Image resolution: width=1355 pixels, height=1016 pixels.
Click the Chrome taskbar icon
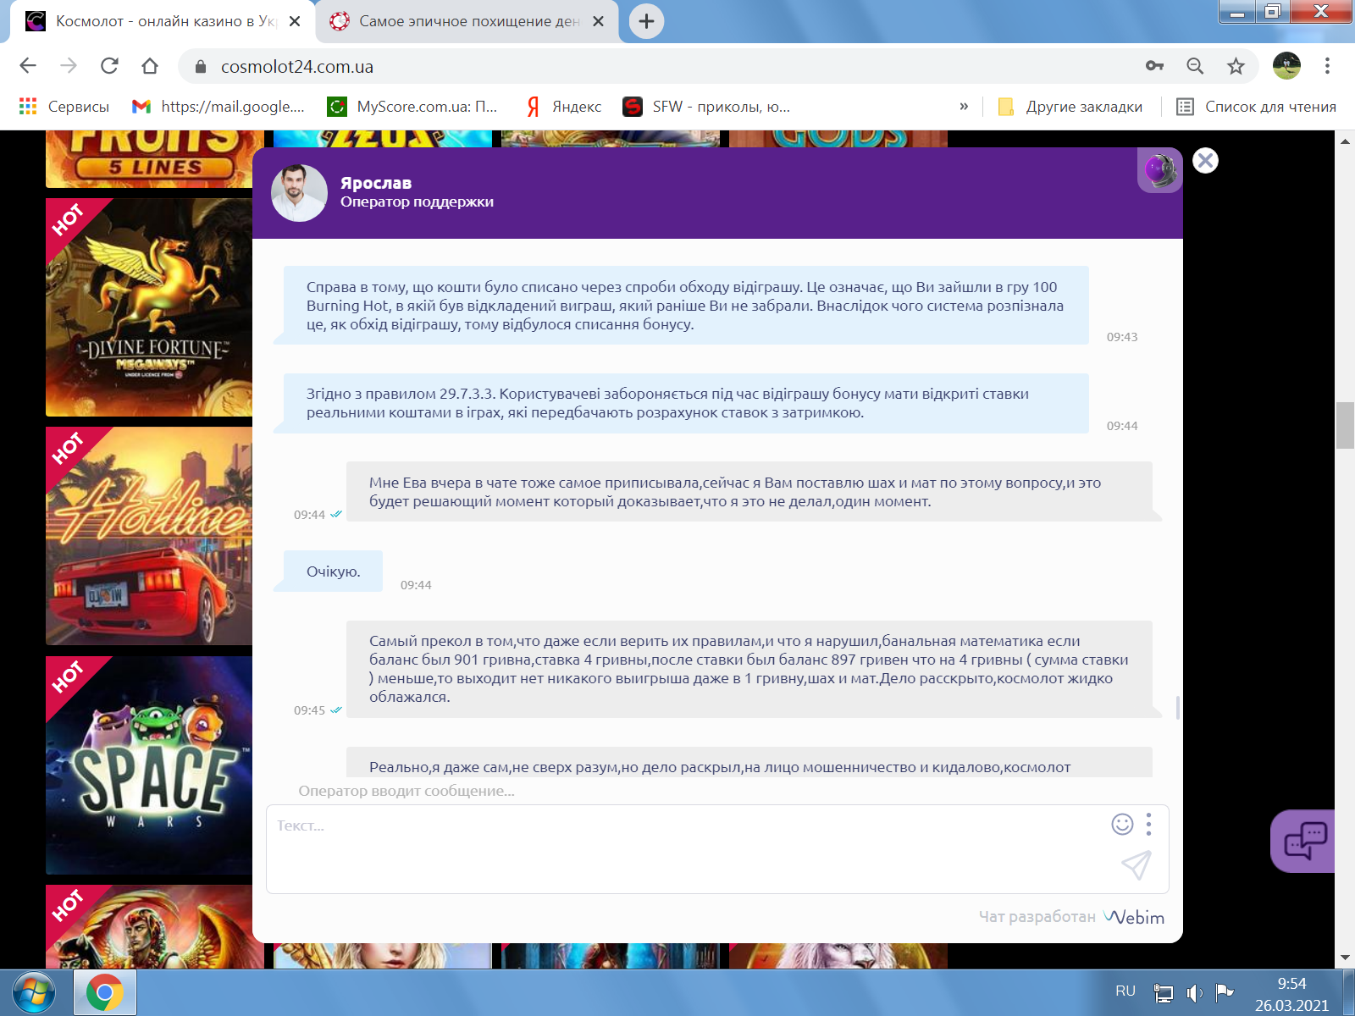105,992
